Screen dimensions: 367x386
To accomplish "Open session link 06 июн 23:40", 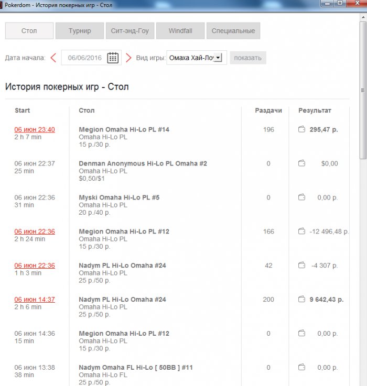I will pos(35,129).
